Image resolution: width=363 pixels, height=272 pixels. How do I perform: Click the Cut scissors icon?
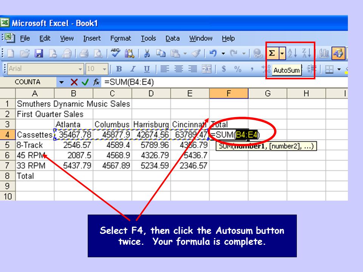[x=147, y=54]
